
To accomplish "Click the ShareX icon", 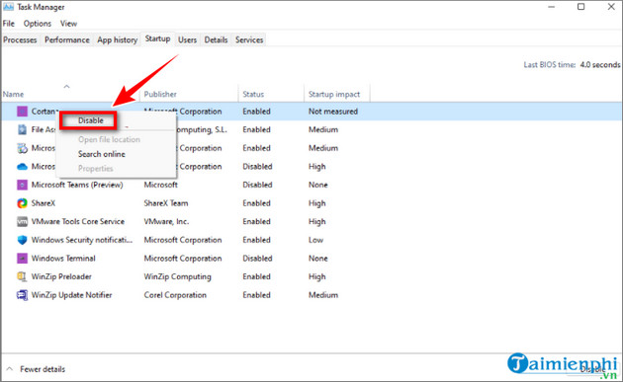I will 22,203.
